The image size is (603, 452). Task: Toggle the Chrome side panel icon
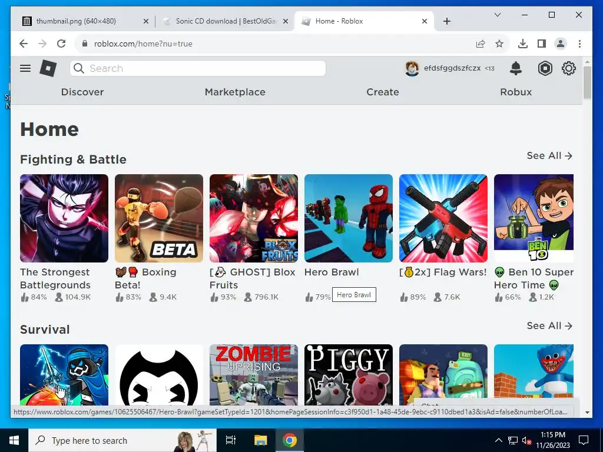[542, 44]
